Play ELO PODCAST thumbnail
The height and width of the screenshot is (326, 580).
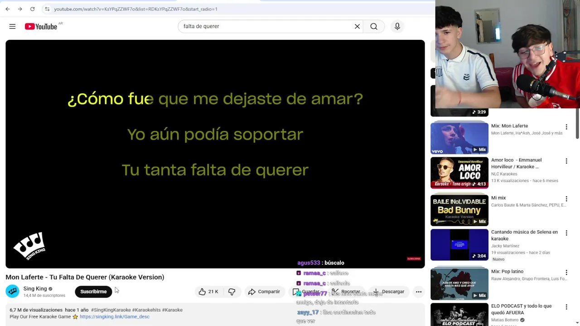[459, 314]
